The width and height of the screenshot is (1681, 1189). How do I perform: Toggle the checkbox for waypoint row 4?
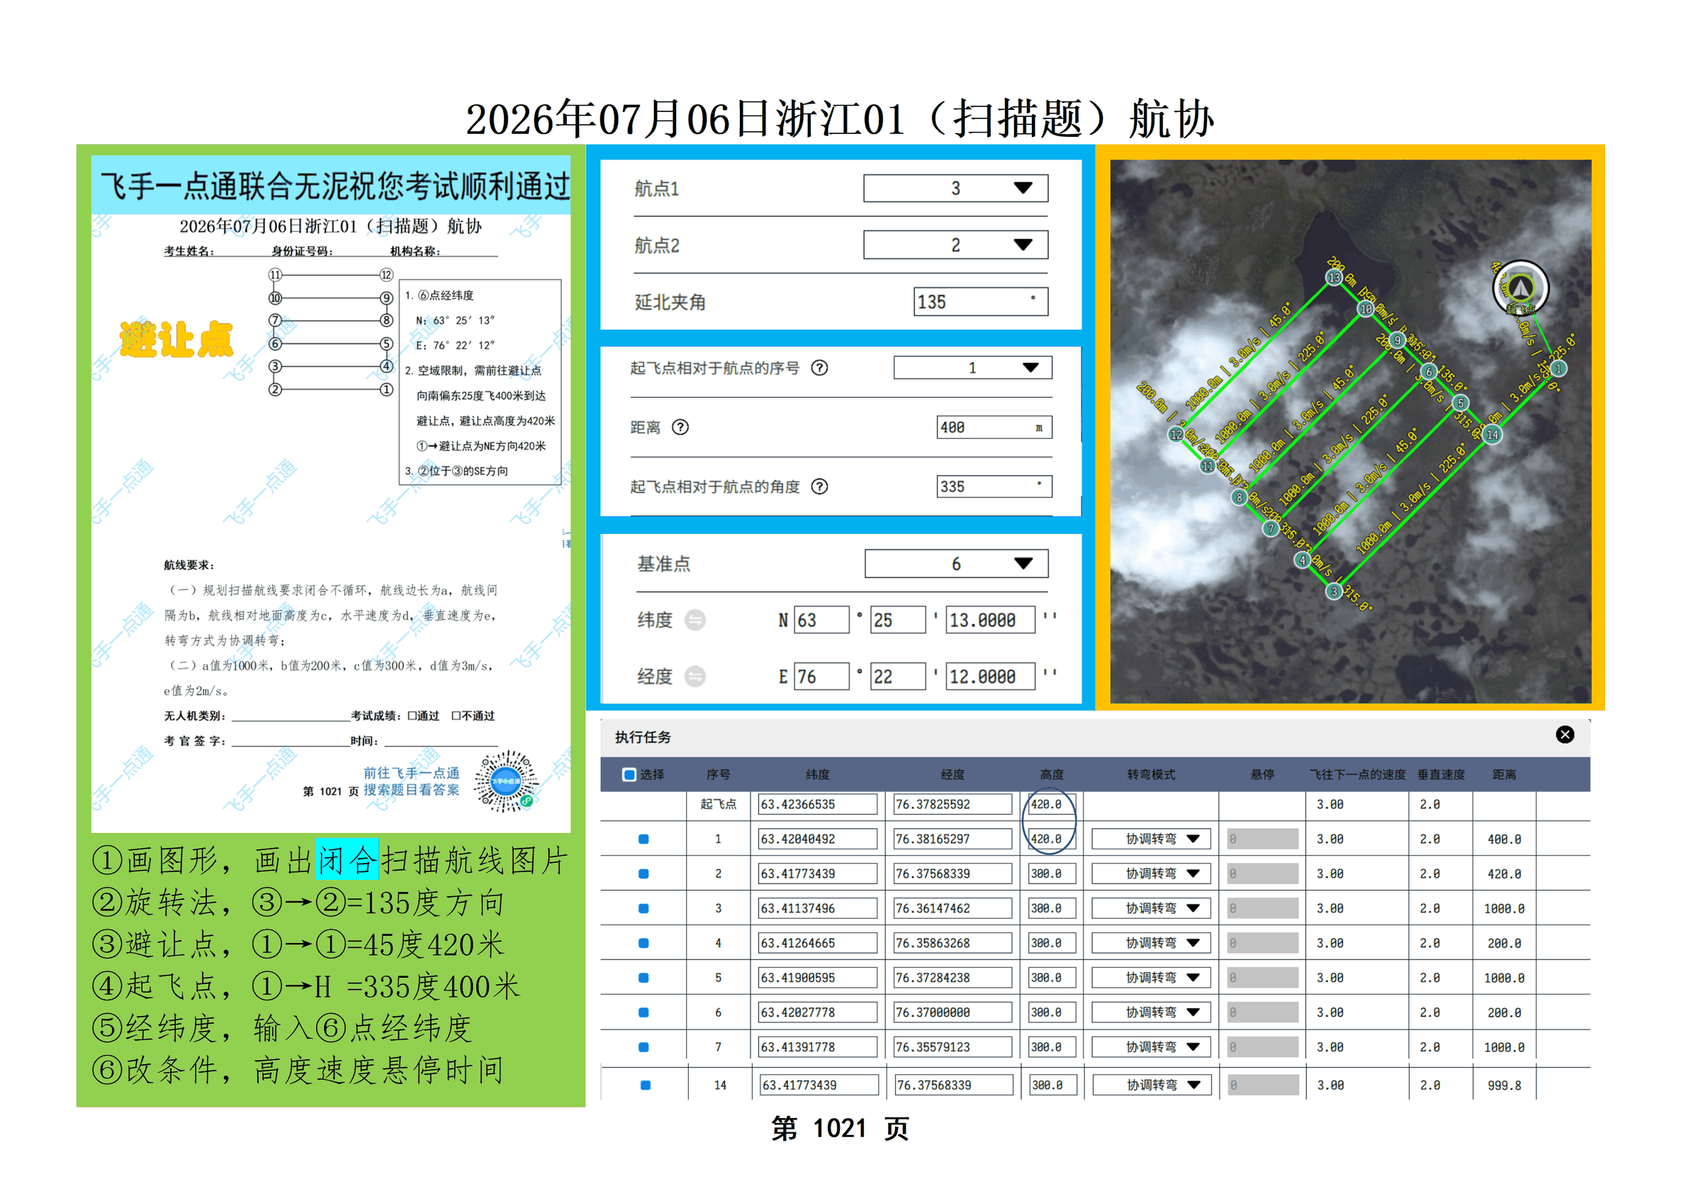point(643,943)
